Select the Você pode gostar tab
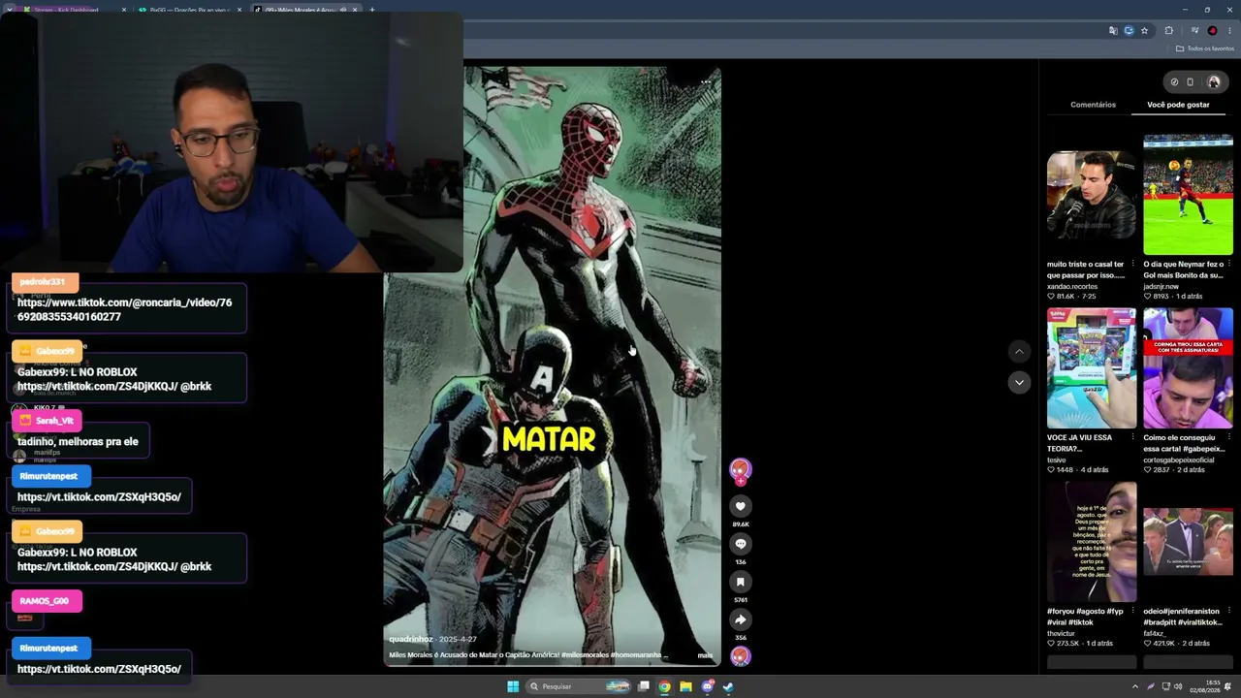The width and height of the screenshot is (1241, 698). (1178, 105)
